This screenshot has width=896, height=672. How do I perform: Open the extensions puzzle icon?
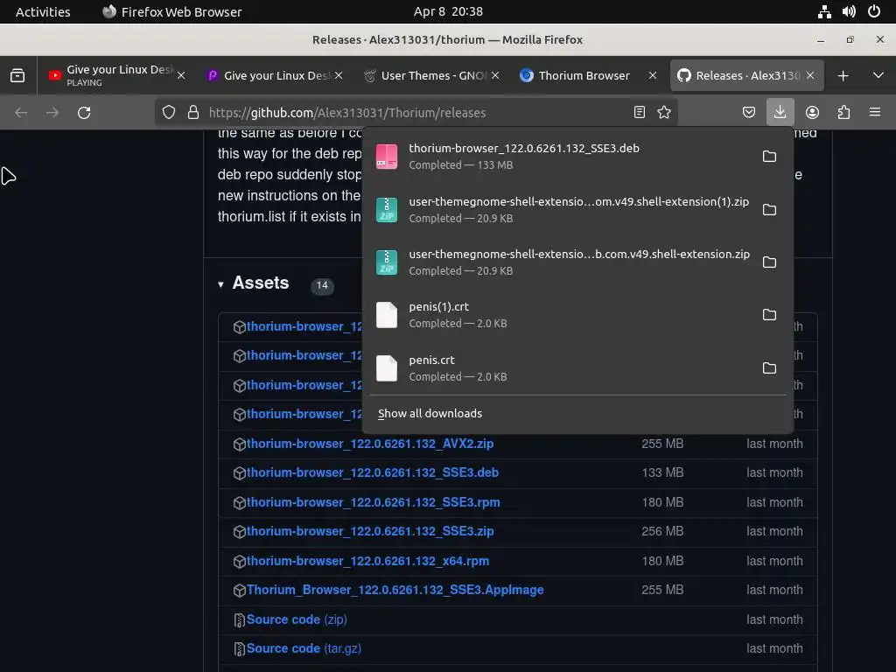(843, 112)
